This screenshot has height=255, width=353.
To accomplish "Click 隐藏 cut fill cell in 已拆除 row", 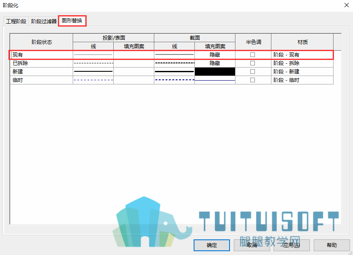I will pyautogui.click(x=215, y=63).
